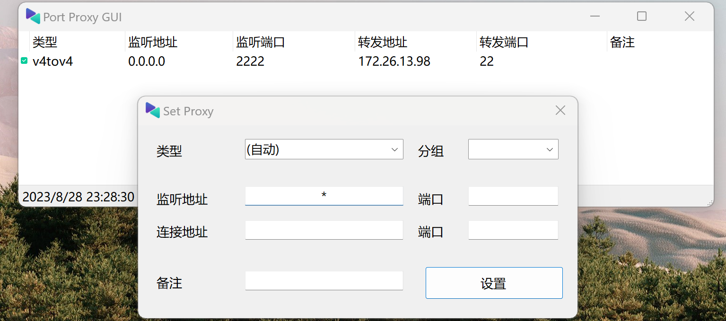Viewport: 726px width, 321px height.
Task: Open the 类型 dropdown showing (自动)
Action: (x=324, y=149)
